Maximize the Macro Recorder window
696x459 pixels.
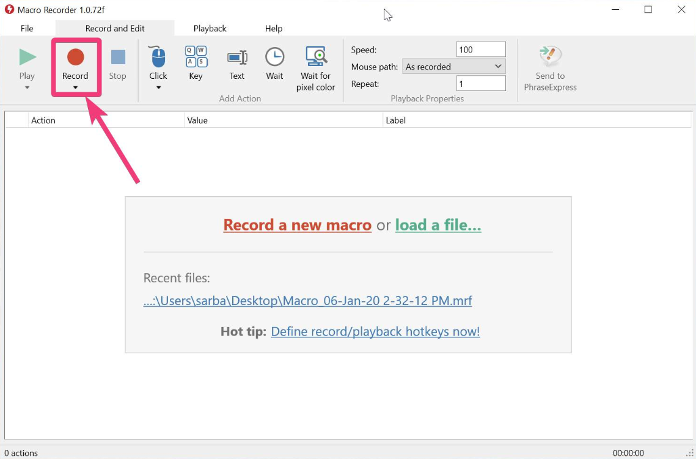coord(648,9)
